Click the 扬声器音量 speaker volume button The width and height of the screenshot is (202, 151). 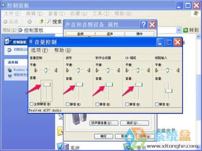tap(104, 123)
